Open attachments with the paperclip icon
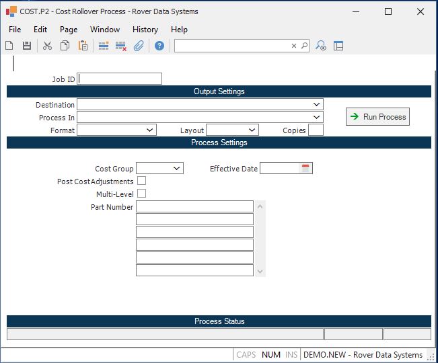The width and height of the screenshot is (438, 363). 139,46
